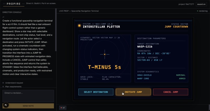
Task: Toggle the sound on button
Action: coord(201,4)
